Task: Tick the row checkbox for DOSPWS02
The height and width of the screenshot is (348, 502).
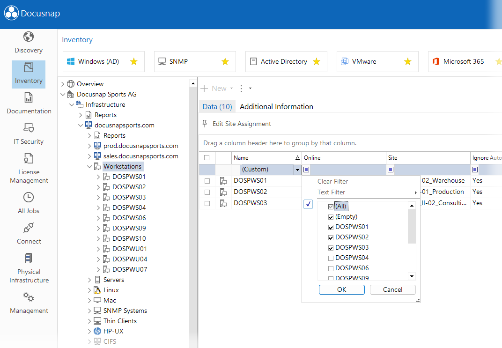Action: point(207,192)
